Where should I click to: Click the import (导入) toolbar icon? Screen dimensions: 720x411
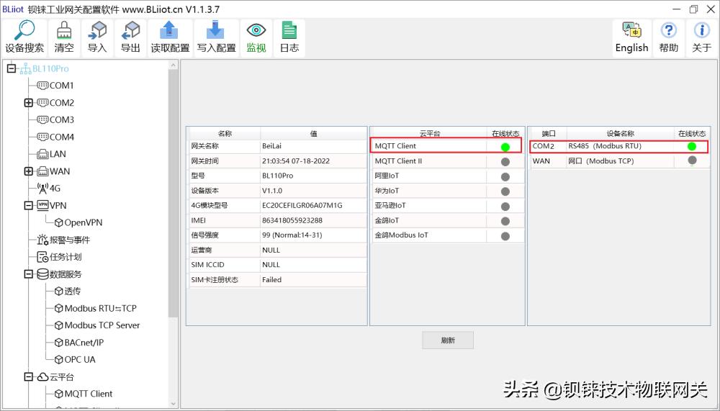click(97, 37)
